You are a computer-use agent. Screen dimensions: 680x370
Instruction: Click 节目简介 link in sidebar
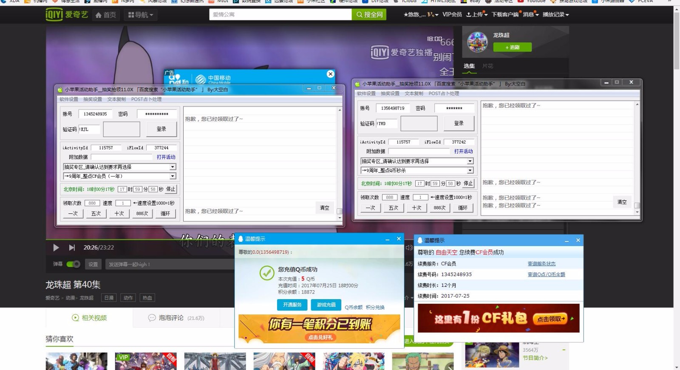(535, 358)
